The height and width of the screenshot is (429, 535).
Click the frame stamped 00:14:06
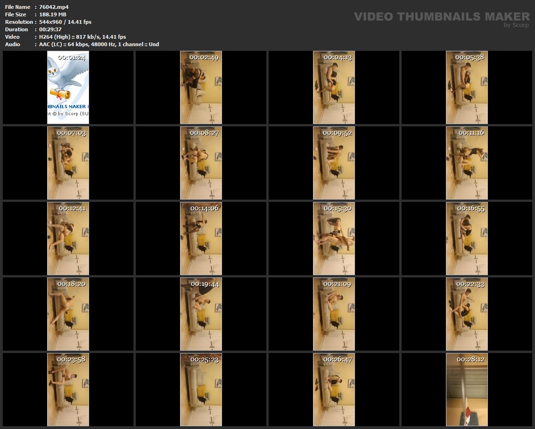tap(201, 238)
